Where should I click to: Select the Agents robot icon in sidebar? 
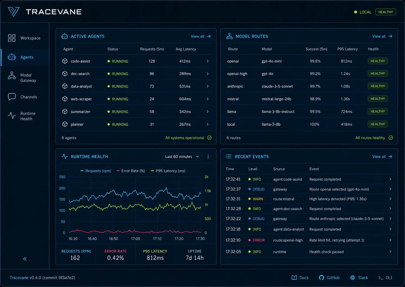tap(12, 57)
